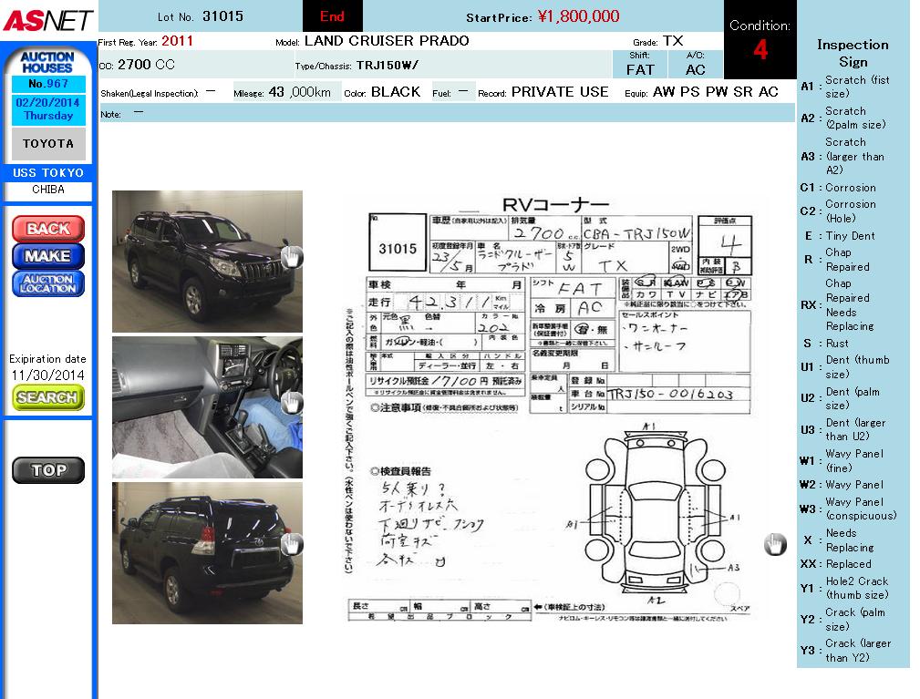Click hand icon on rear exterior photo
The width and height of the screenshot is (920, 699).
point(291,544)
